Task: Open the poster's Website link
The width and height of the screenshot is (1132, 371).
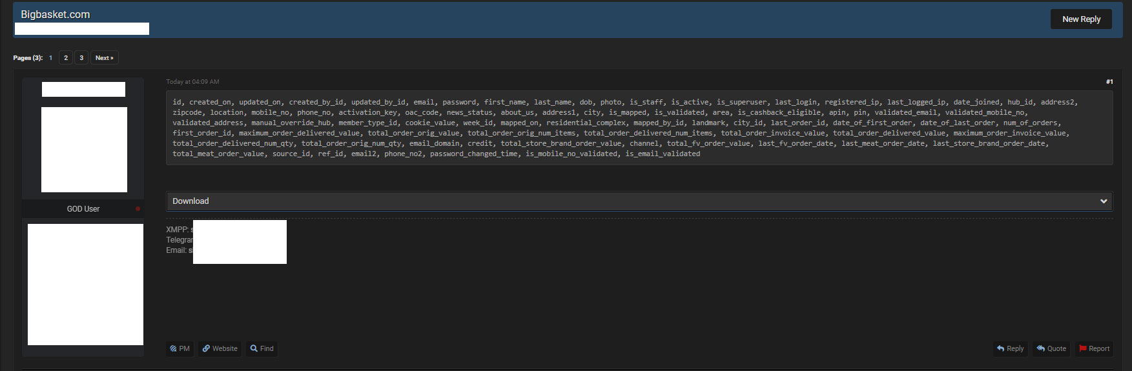Action: click(x=220, y=348)
